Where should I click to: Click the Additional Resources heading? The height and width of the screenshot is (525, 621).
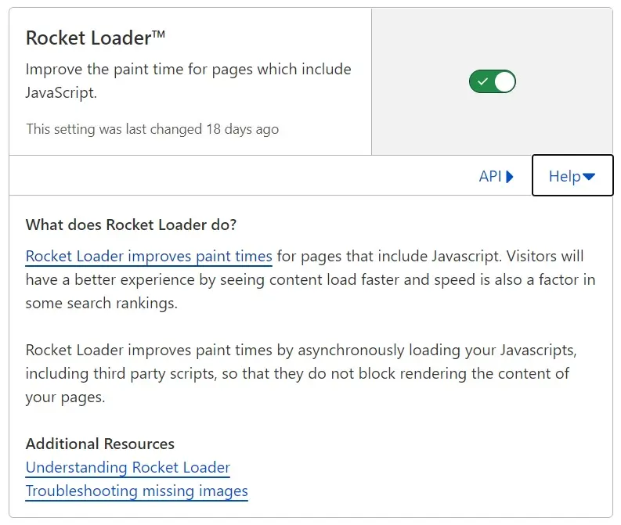tap(99, 444)
